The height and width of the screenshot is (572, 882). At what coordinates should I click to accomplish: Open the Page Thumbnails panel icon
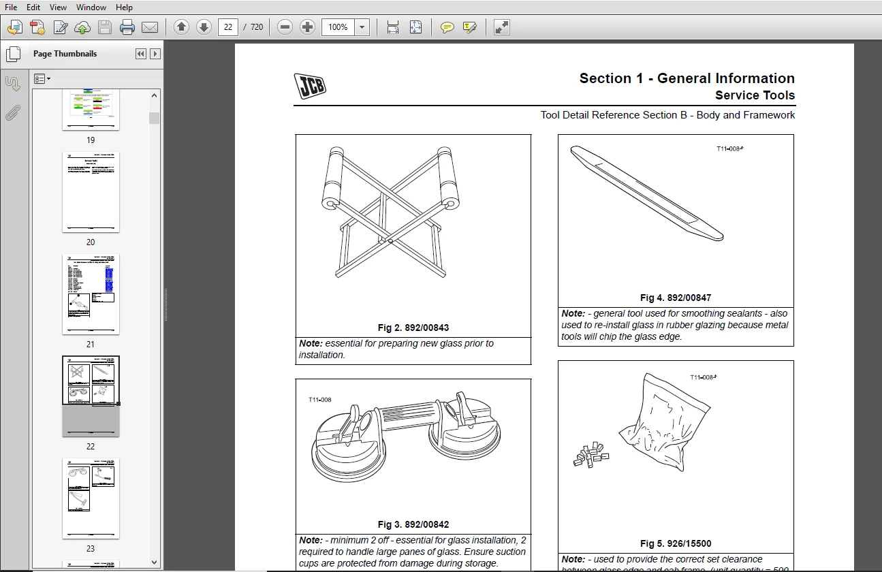click(13, 54)
